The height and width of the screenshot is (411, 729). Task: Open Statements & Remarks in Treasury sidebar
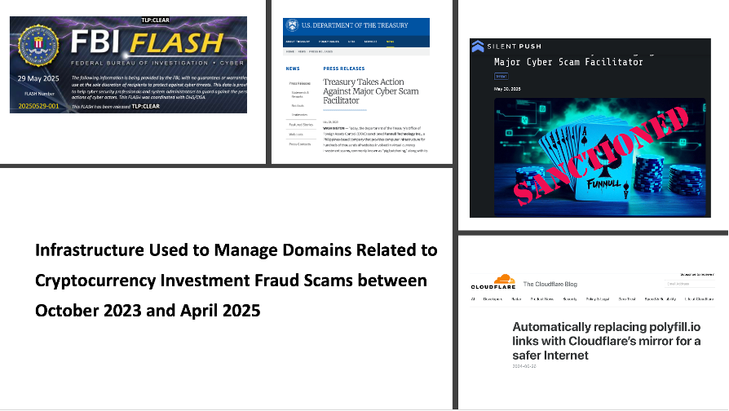[x=300, y=95]
